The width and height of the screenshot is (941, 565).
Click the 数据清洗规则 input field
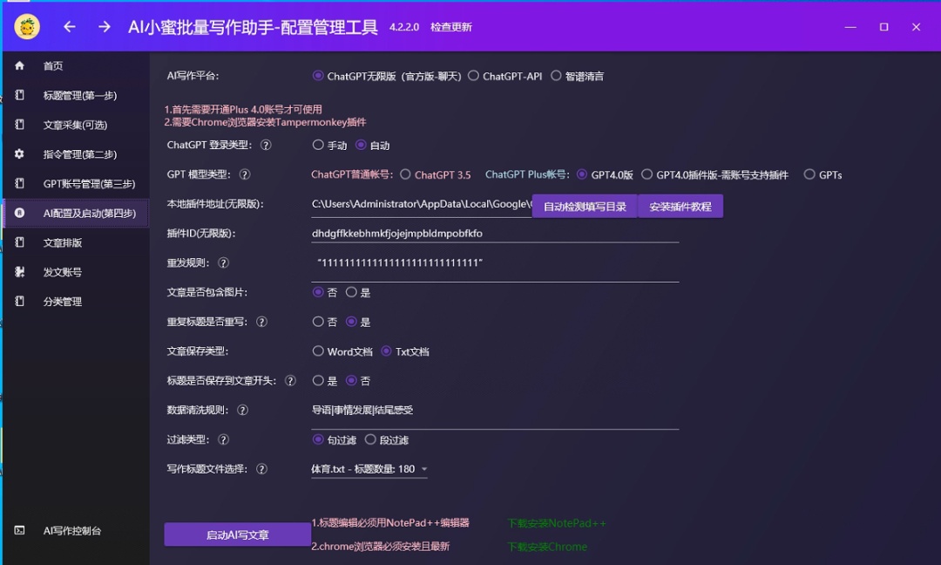(495, 414)
